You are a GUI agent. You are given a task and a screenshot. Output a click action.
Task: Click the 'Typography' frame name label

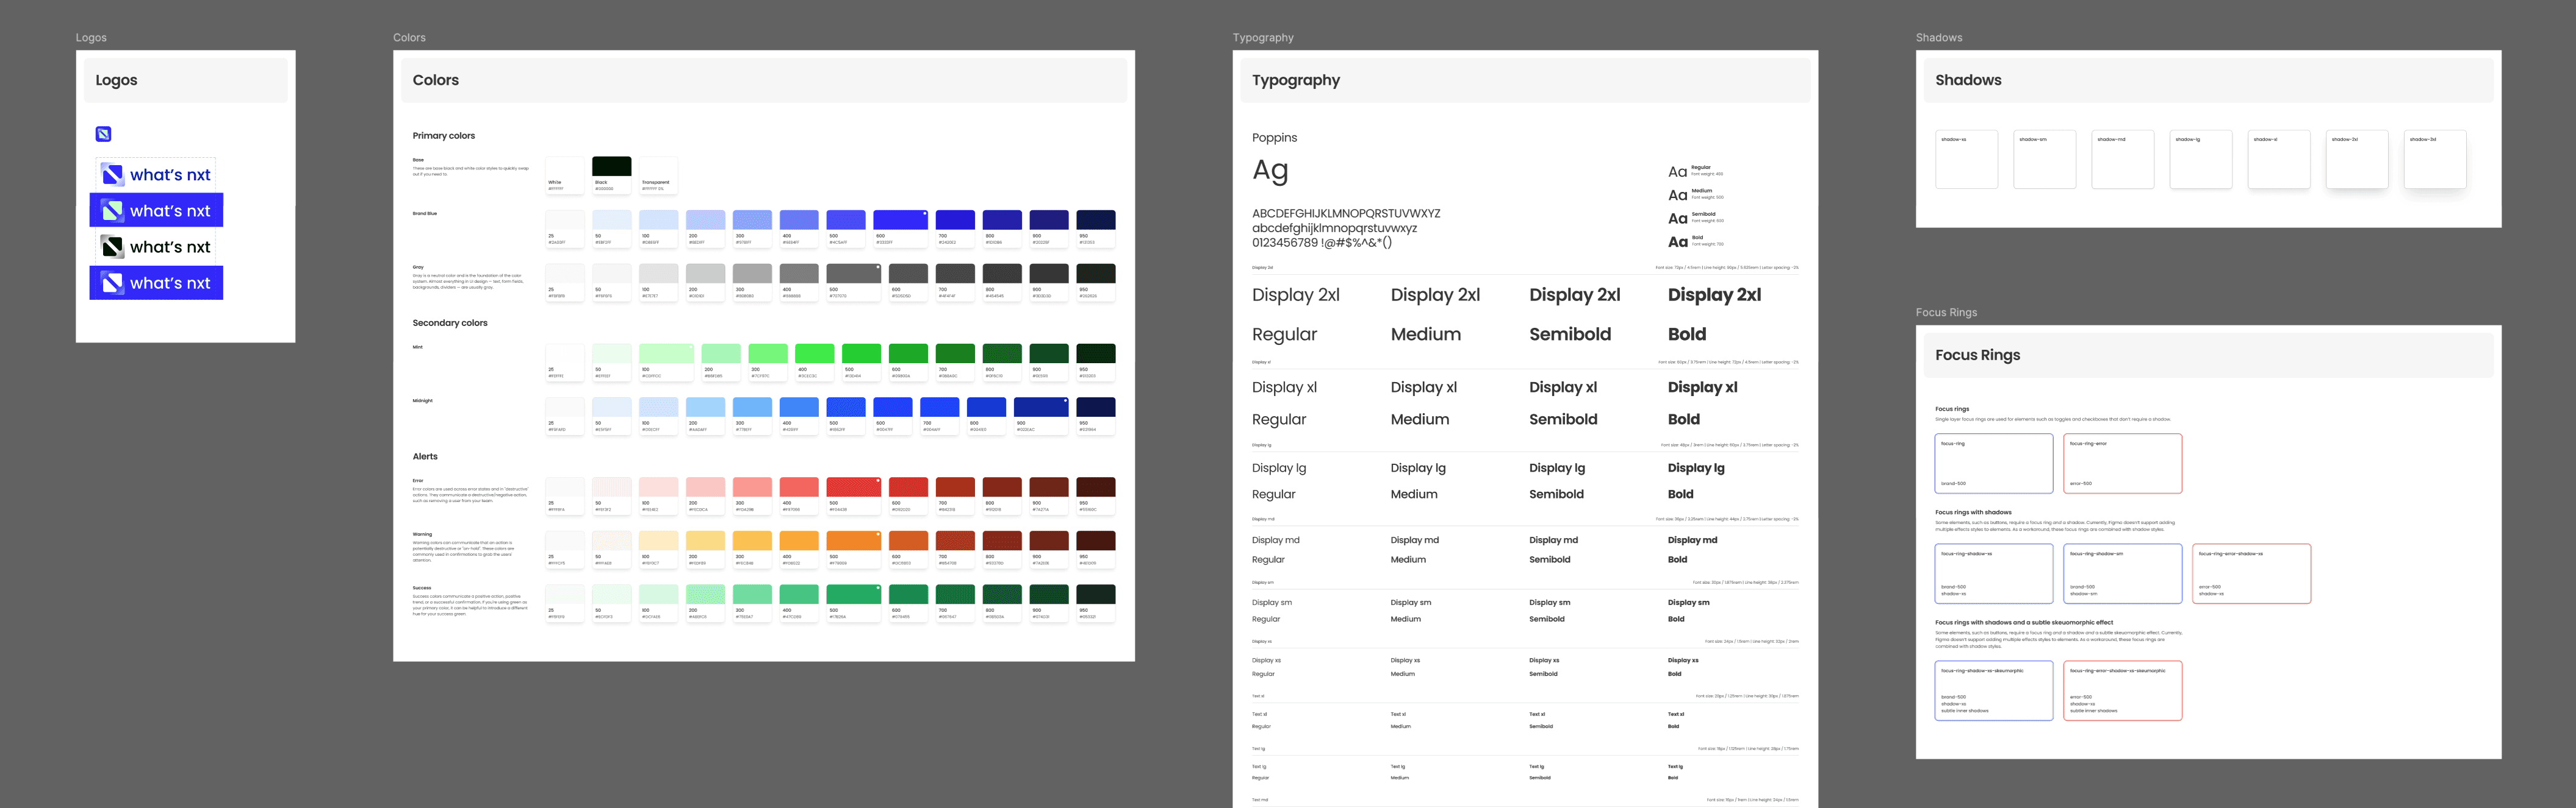pos(1263,37)
